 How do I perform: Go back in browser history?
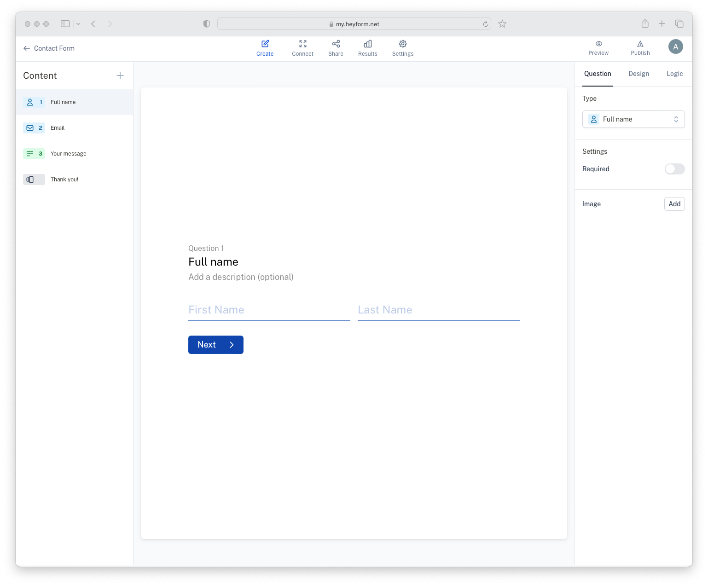point(93,24)
